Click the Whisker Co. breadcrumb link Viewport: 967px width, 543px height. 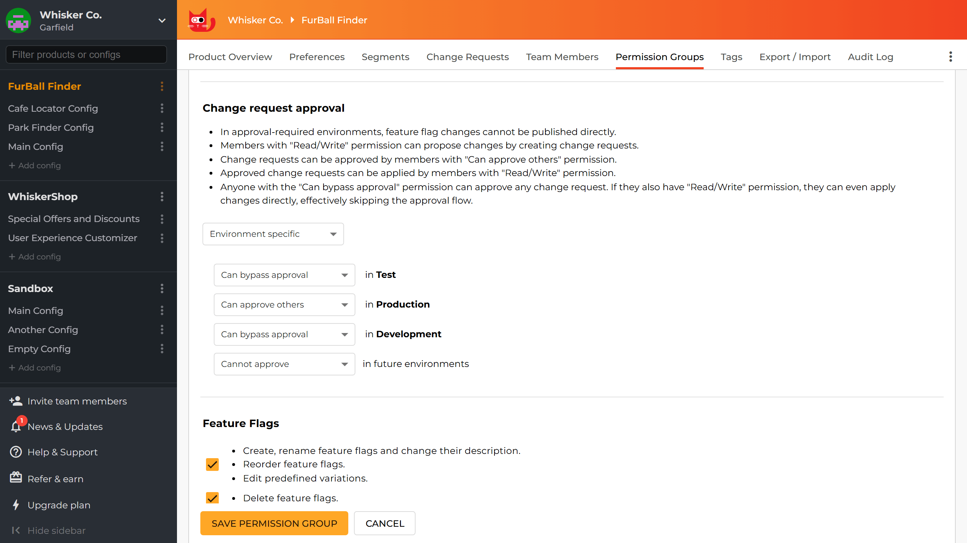click(255, 20)
